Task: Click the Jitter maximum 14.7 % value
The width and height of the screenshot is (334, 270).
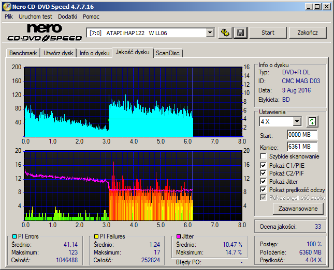Action: [234, 252]
